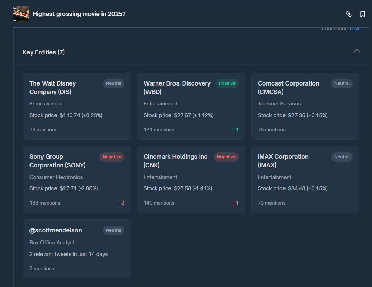Click the Key Entities (7) heading
The image size is (372, 287).
tap(44, 52)
